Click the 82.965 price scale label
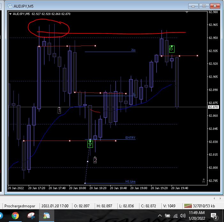The height and width of the screenshot is (222, 224). [213, 25]
